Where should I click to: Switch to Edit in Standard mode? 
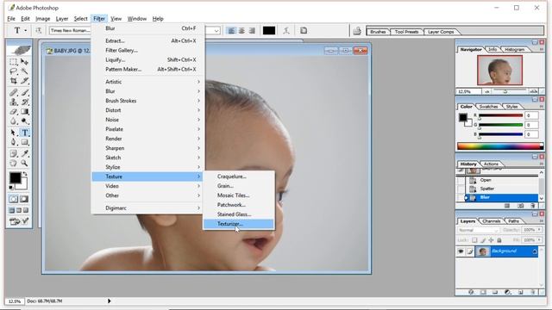[x=14, y=199]
